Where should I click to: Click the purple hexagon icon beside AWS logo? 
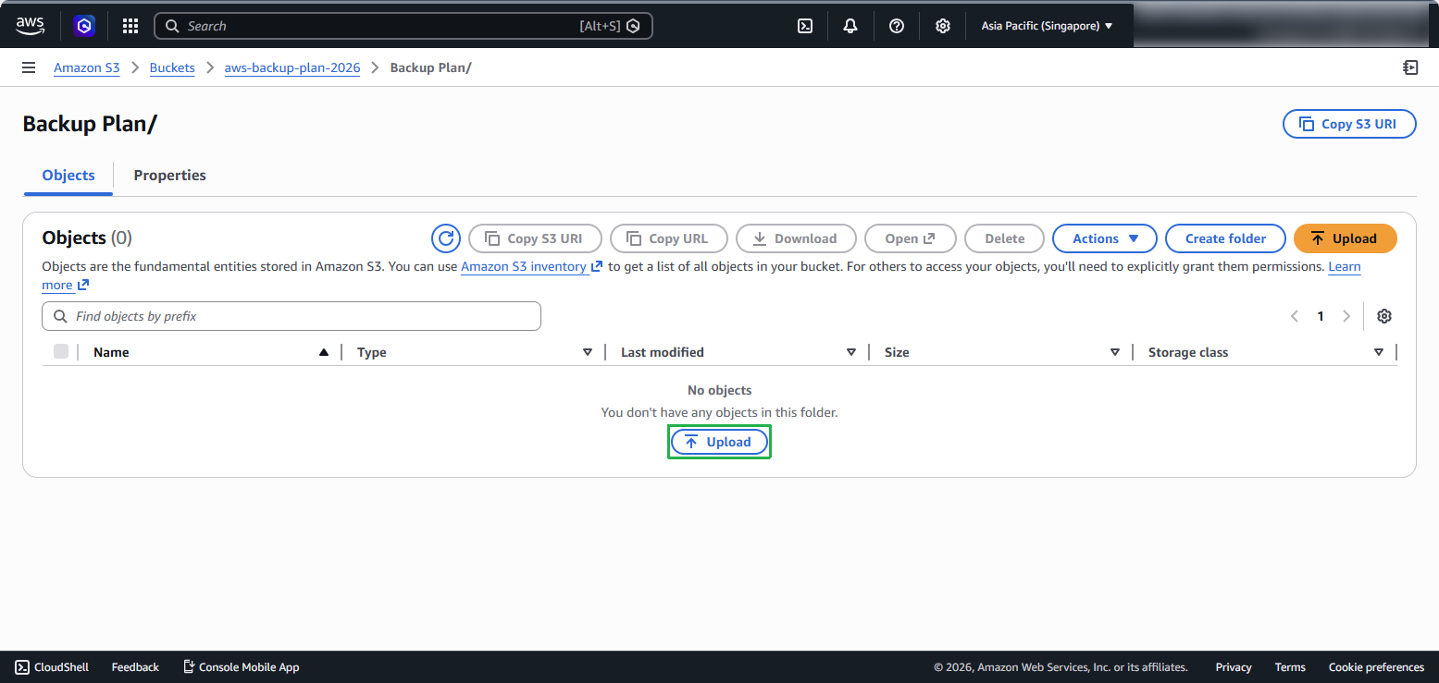pos(84,26)
